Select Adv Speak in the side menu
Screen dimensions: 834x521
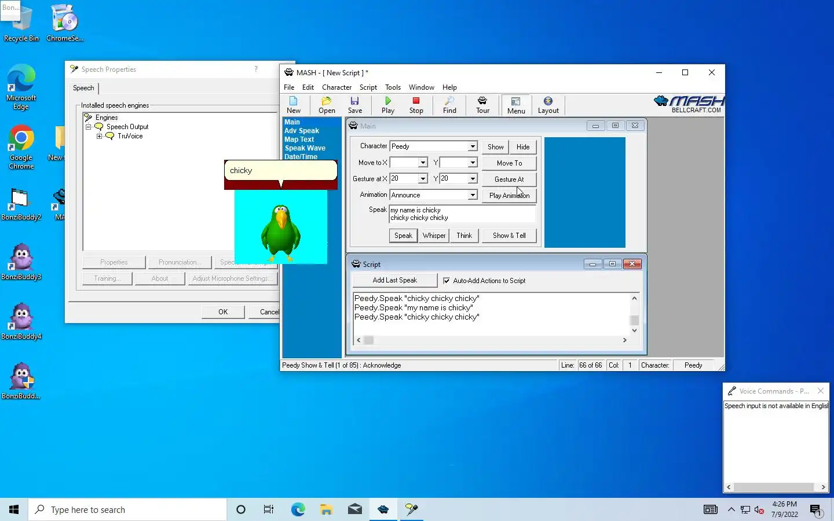pos(301,131)
